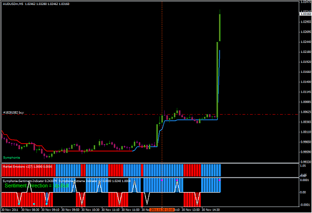Select the OHLC value 1.03280 in header
Image resolution: width=312 pixels, height=213 pixels.
[x=41, y=4]
